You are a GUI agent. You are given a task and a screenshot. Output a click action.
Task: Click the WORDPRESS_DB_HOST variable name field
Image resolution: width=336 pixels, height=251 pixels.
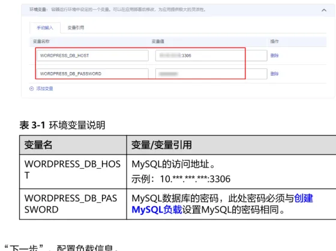[92, 56]
